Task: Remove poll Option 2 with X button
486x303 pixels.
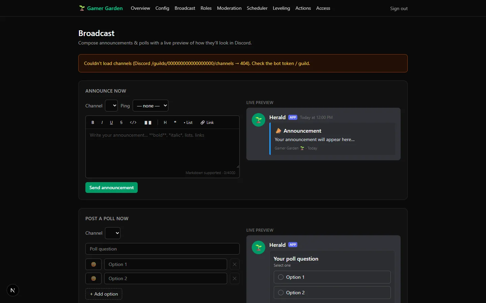Action: [235, 278]
